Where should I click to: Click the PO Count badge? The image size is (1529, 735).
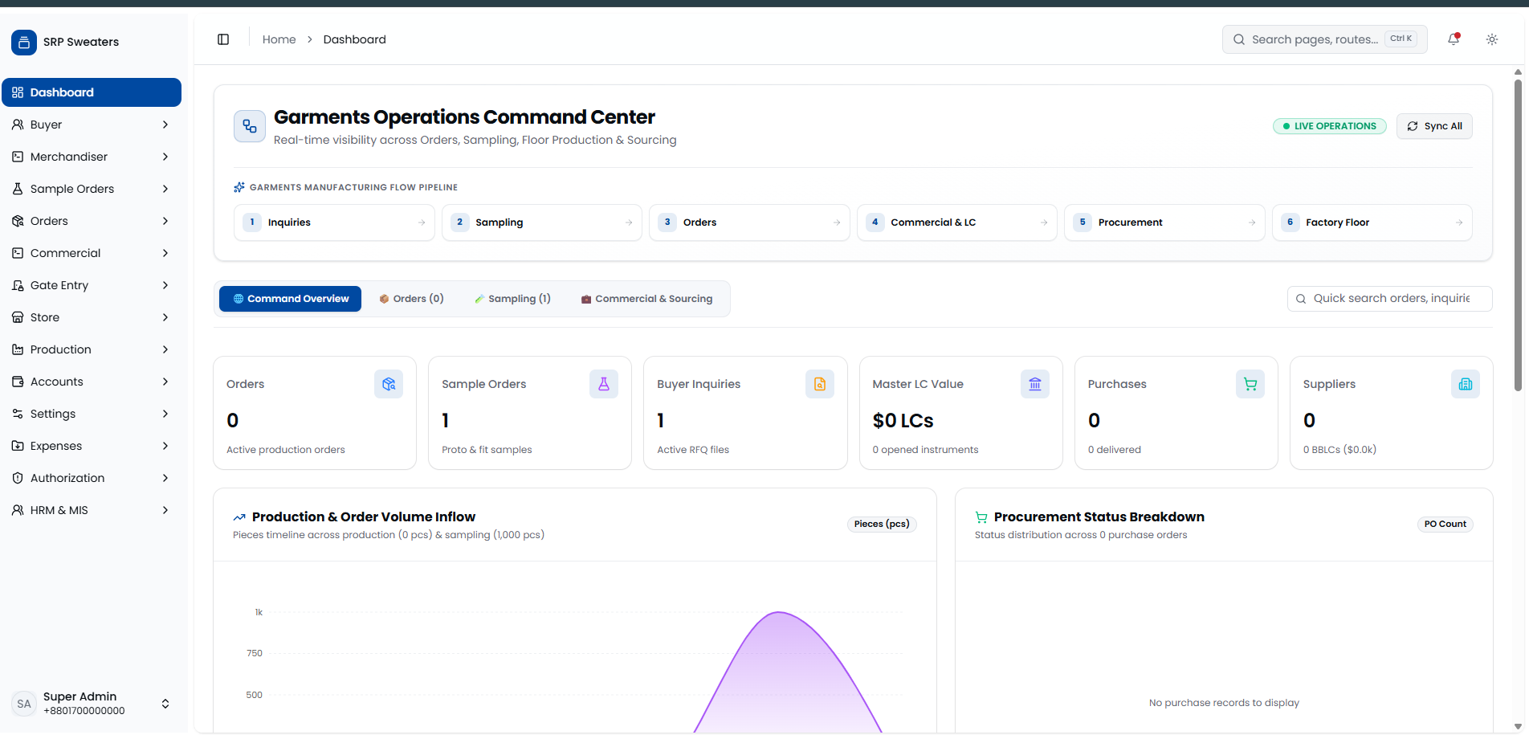pyautogui.click(x=1445, y=524)
